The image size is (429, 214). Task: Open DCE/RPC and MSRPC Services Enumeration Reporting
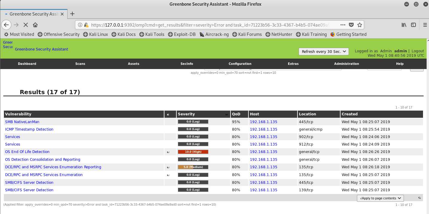[x=53, y=167]
